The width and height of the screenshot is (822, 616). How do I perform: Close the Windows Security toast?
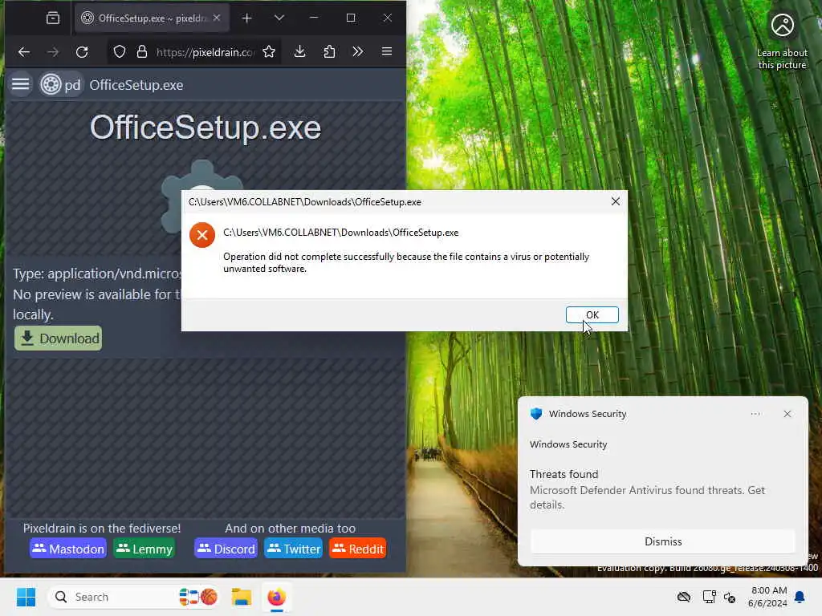pos(787,414)
